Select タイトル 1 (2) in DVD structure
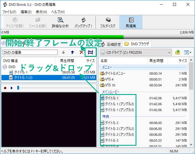 pos(24,78)
